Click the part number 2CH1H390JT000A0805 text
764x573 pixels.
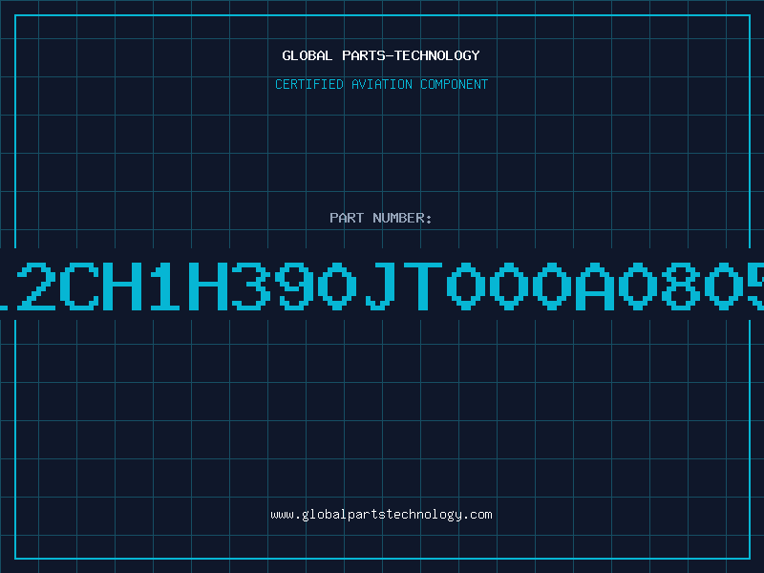click(382, 286)
